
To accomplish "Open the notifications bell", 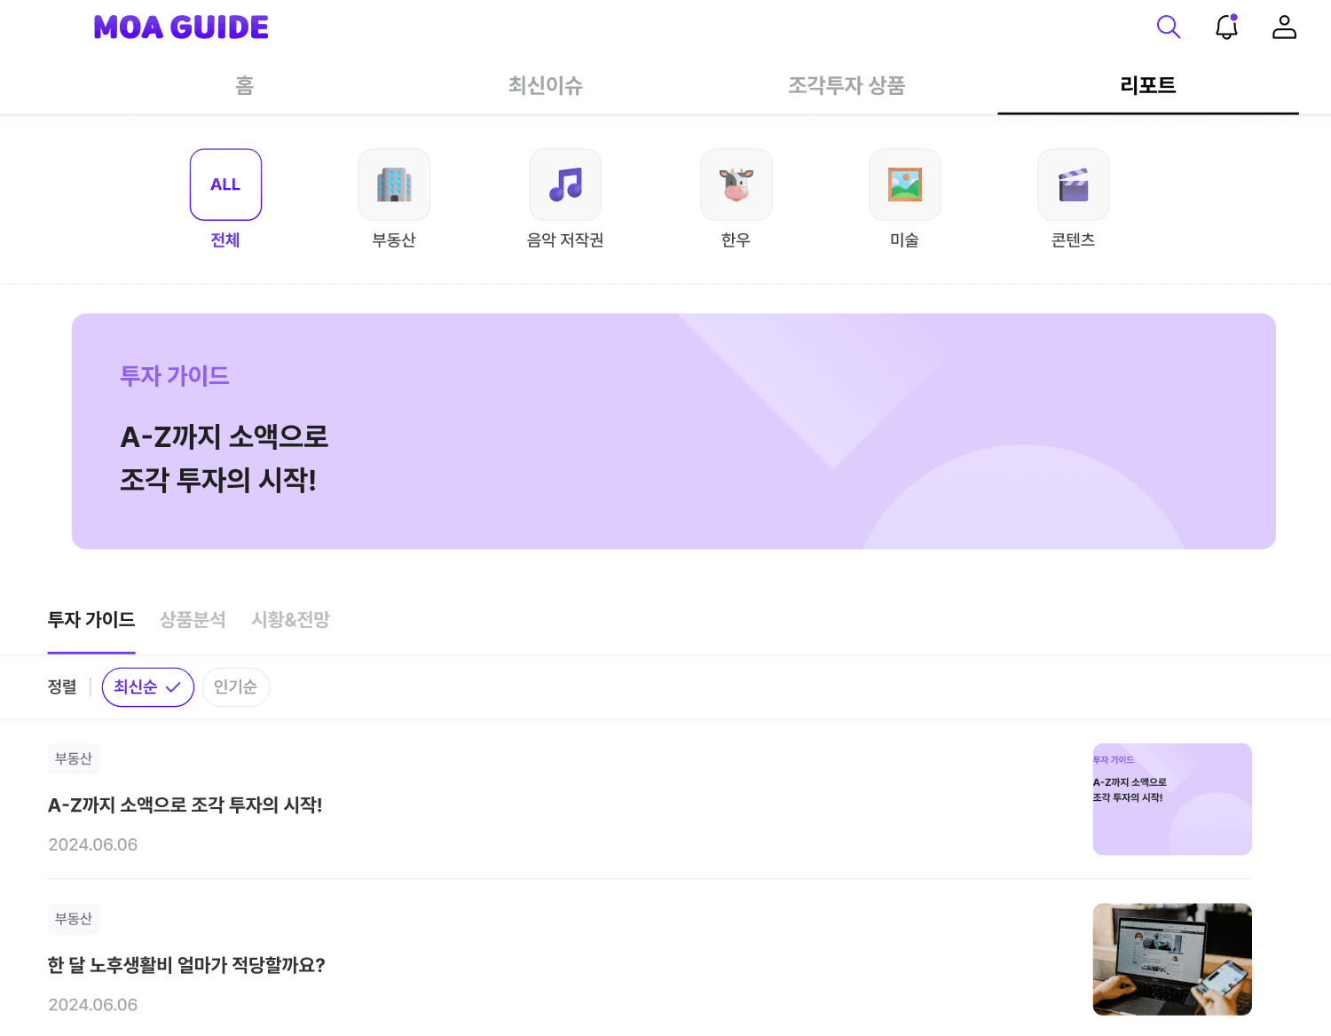I will pos(1226,27).
